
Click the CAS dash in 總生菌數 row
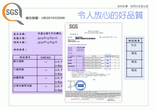tap(46, 62)
